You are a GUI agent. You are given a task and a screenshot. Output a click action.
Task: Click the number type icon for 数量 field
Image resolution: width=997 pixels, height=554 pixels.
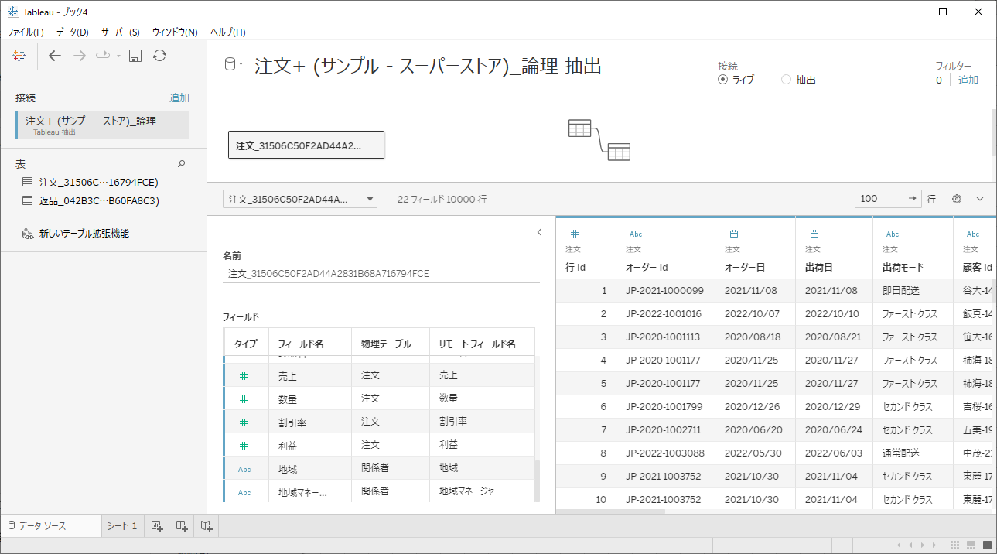point(244,399)
